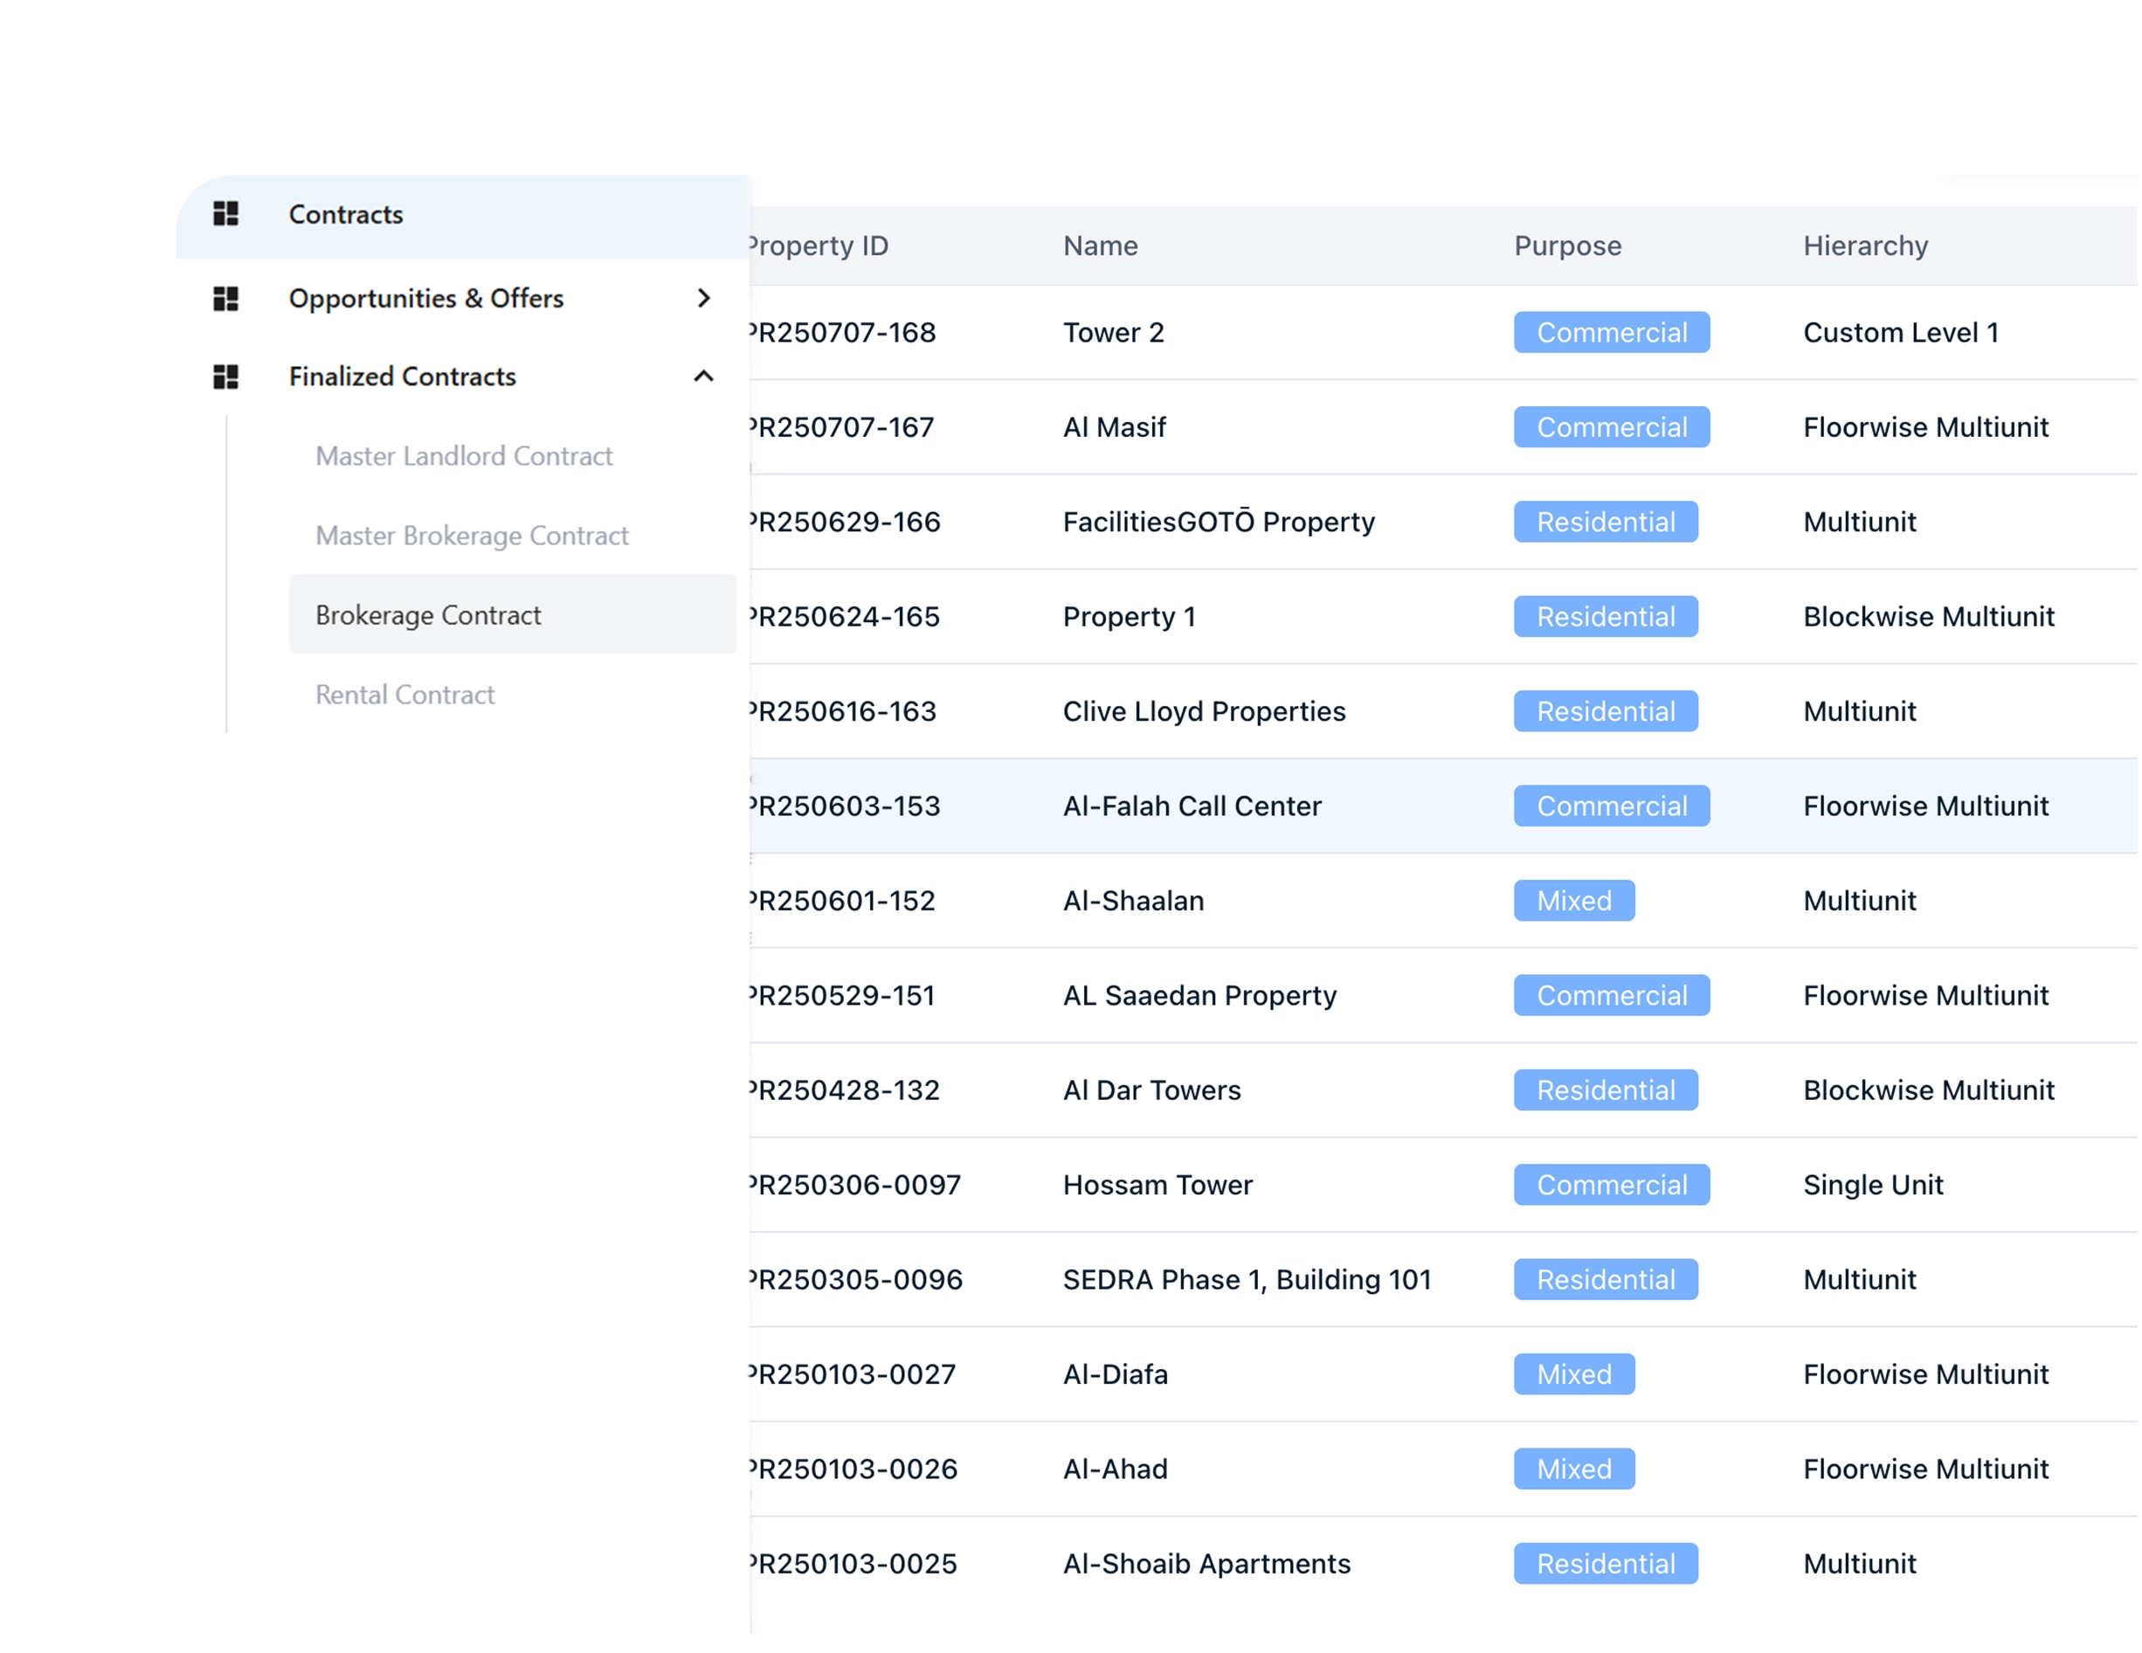Click the Opportunities & Offers grid icon

(x=225, y=298)
